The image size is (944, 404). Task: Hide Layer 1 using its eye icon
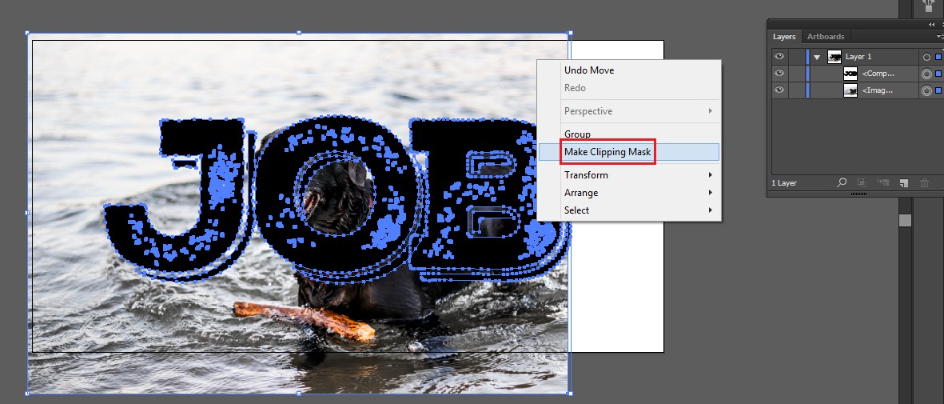tap(779, 57)
